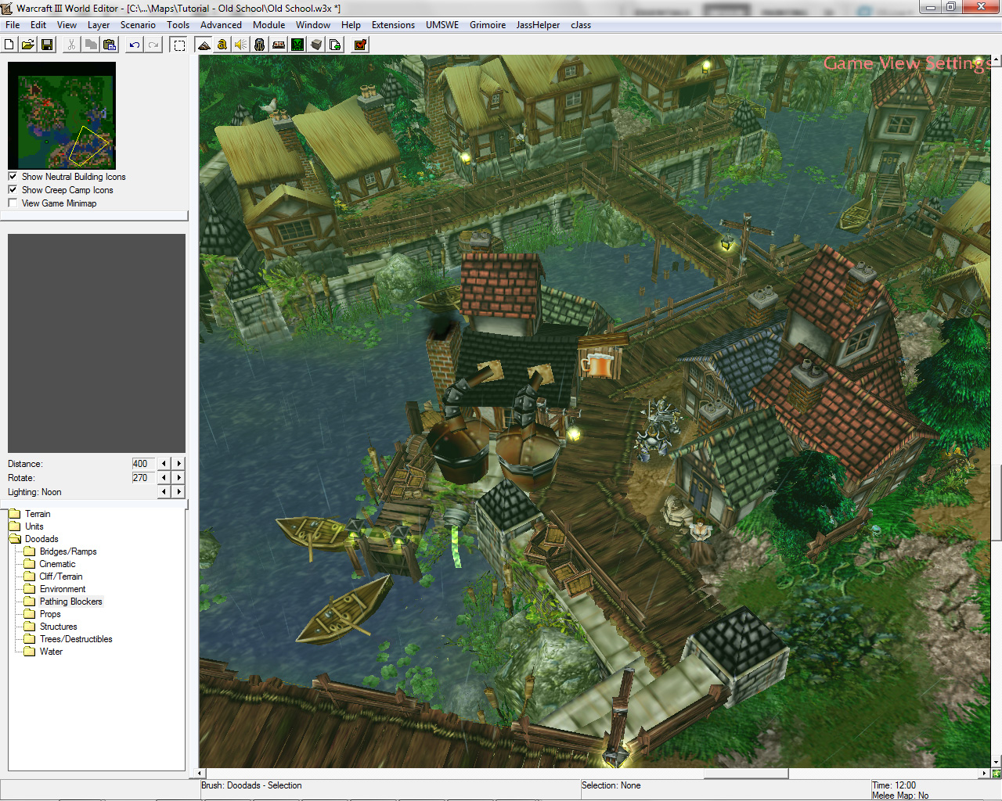Activate the Selection Brush dashed-square tool
The height and width of the screenshot is (801, 1002).
179,45
